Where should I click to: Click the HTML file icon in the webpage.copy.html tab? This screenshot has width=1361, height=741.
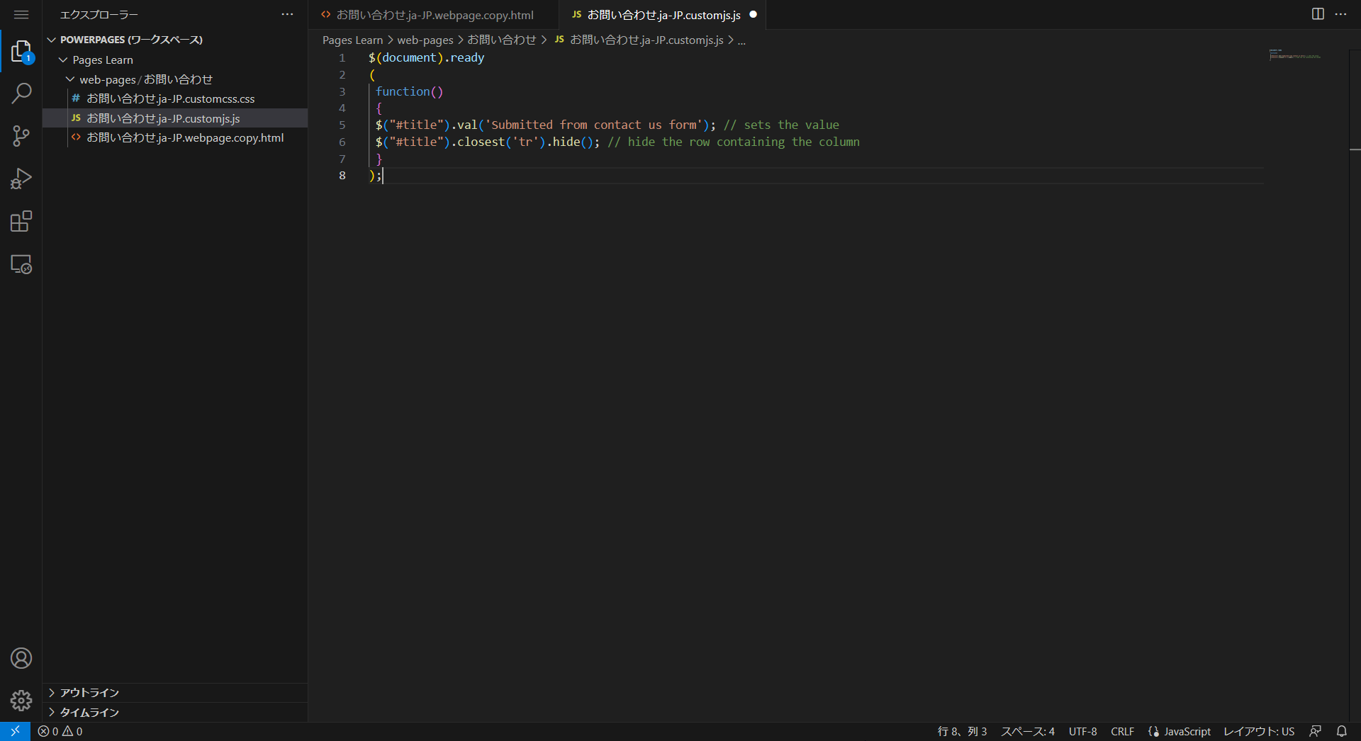click(326, 14)
